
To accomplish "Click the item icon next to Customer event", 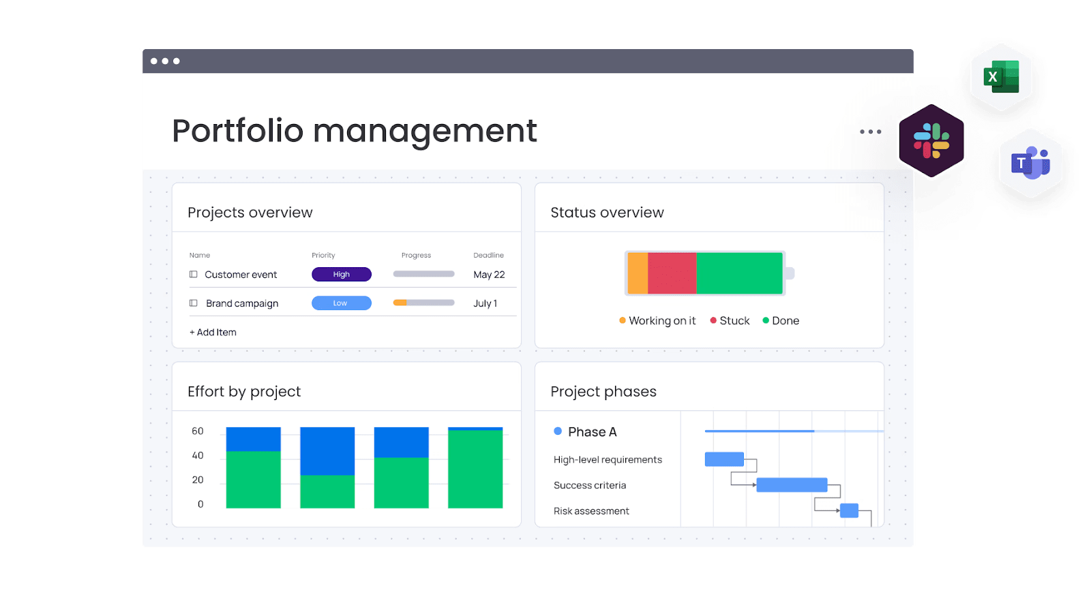I will point(194,275).
